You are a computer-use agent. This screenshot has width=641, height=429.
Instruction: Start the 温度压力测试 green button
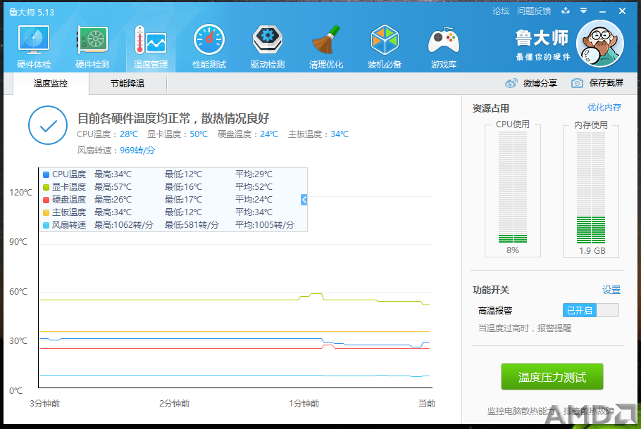pyautogui.click(x=552, y=377)
